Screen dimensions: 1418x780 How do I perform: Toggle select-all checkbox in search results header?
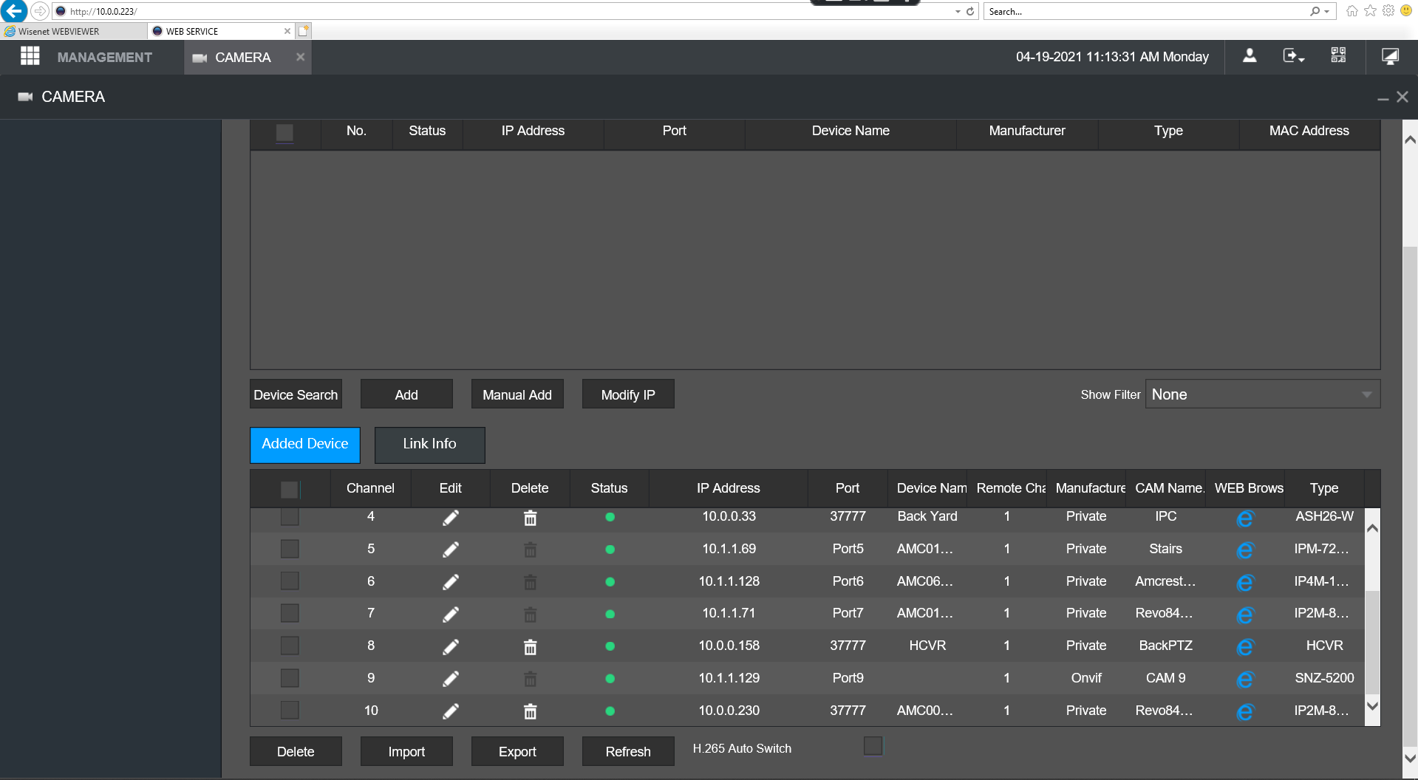284,132
